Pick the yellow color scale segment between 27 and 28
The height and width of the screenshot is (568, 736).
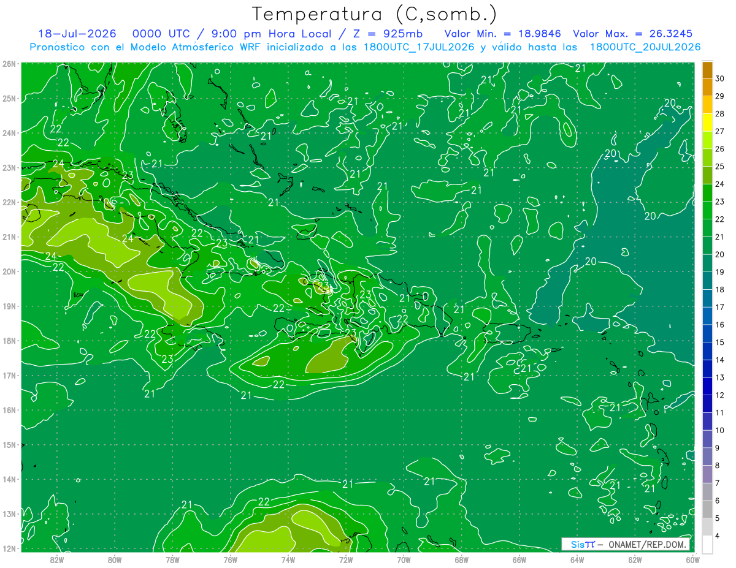click(707, 123)
